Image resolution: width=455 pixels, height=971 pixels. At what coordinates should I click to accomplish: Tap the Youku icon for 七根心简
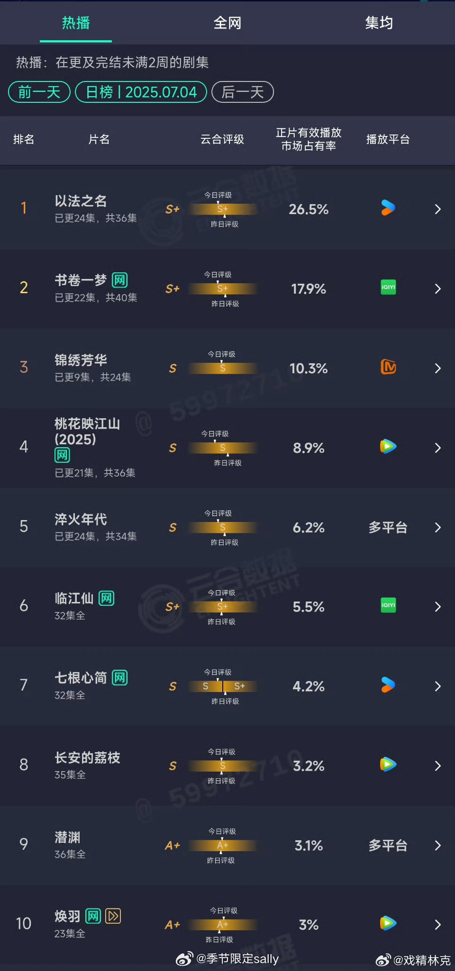388,685
